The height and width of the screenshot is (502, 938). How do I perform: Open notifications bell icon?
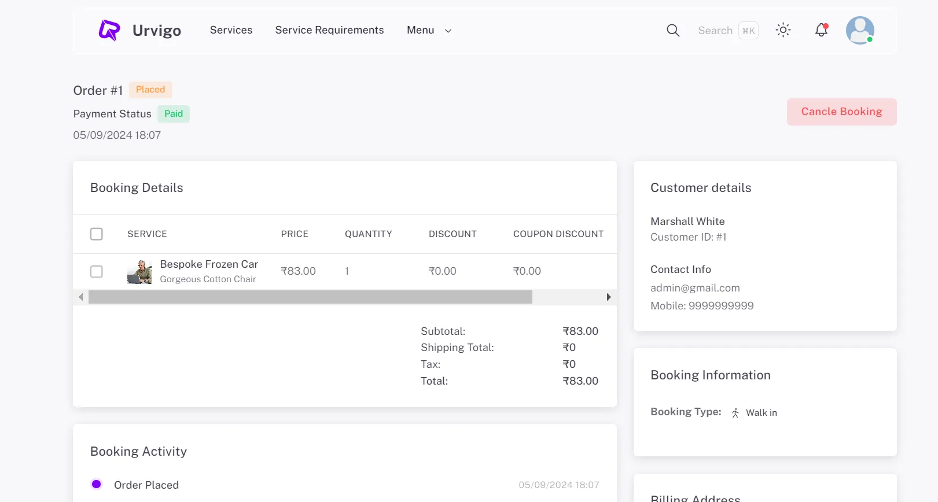click(821, 30)
